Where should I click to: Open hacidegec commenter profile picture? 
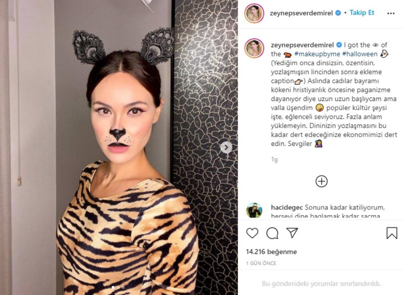point(254,210)
